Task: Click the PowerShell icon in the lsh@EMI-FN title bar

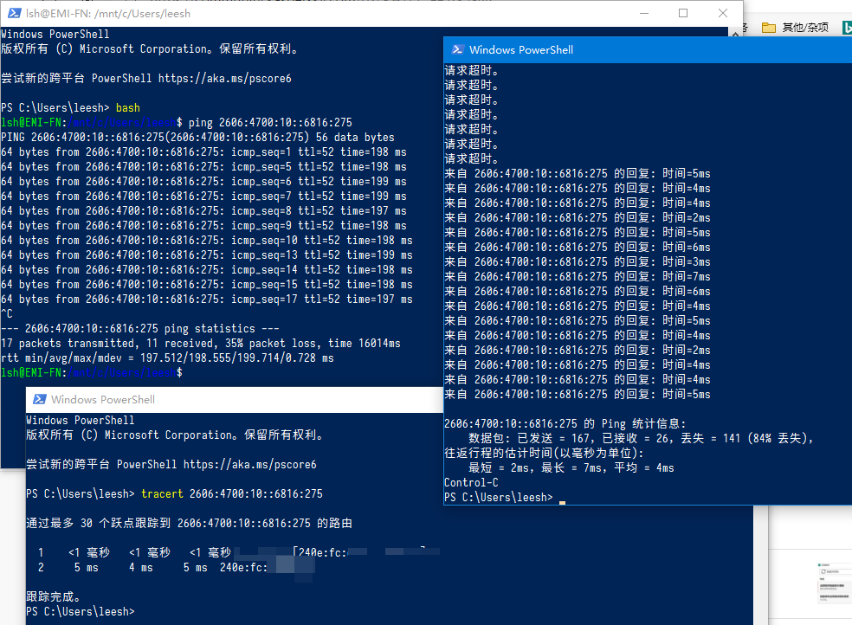Action: [x=14, y=13]
